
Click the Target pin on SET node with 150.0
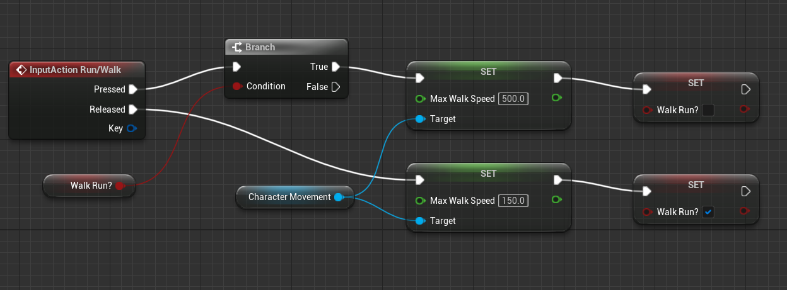click(420, 221)
